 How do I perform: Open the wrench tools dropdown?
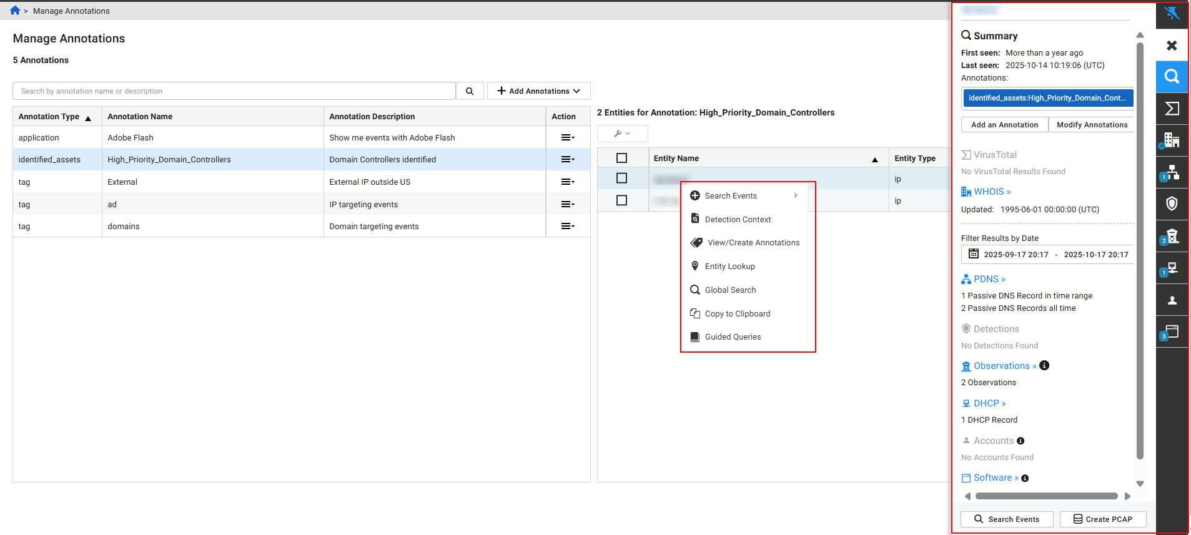(x=622, y=134)
